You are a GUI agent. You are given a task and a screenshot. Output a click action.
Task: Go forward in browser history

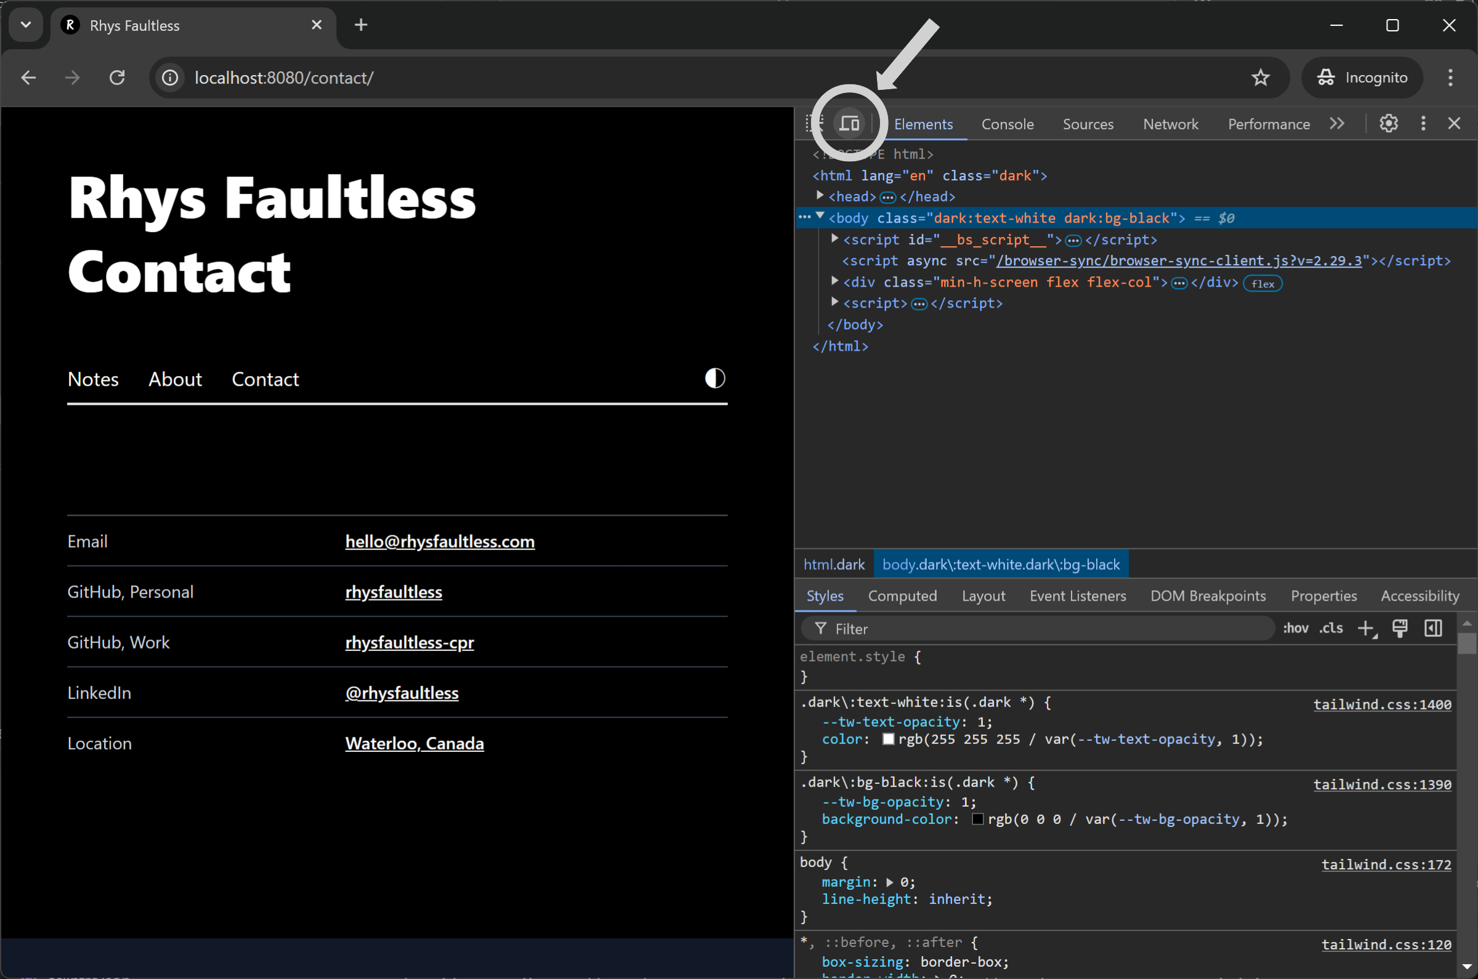tap(73, 78)
